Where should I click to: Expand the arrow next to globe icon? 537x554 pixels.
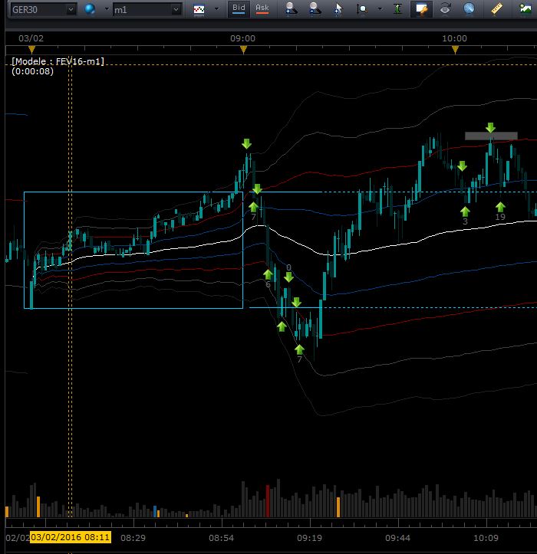pos(107,9)
